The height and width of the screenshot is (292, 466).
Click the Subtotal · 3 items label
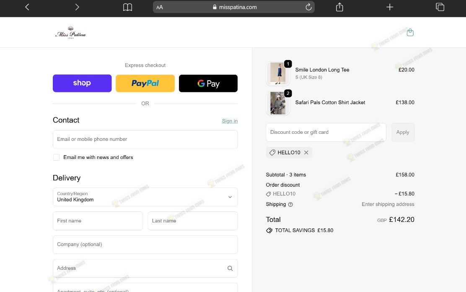click(x=286, y=175)
